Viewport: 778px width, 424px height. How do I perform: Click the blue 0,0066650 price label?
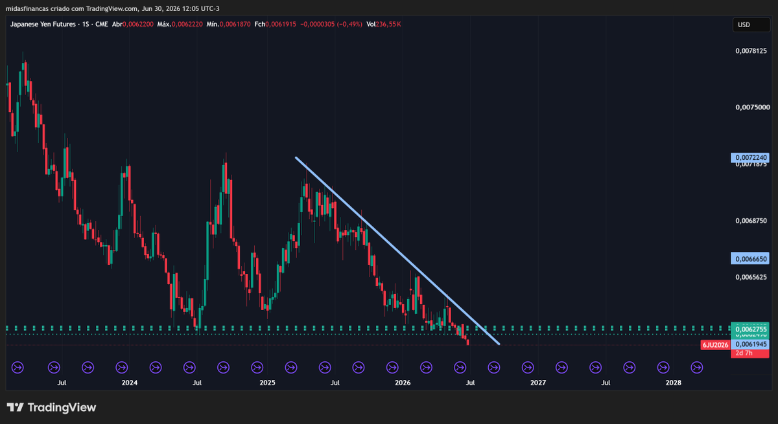pyautogui.click(x=750, y=259)
